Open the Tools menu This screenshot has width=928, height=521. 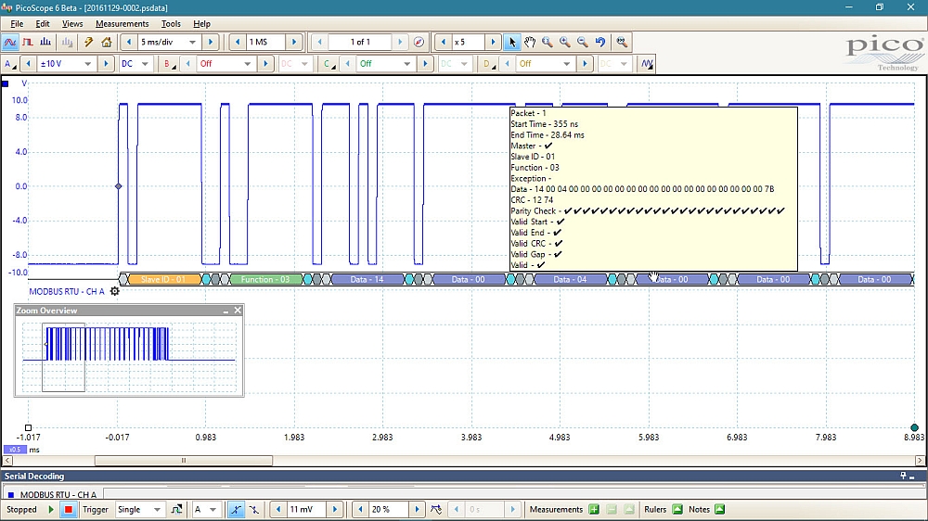(x=171, y=24)
